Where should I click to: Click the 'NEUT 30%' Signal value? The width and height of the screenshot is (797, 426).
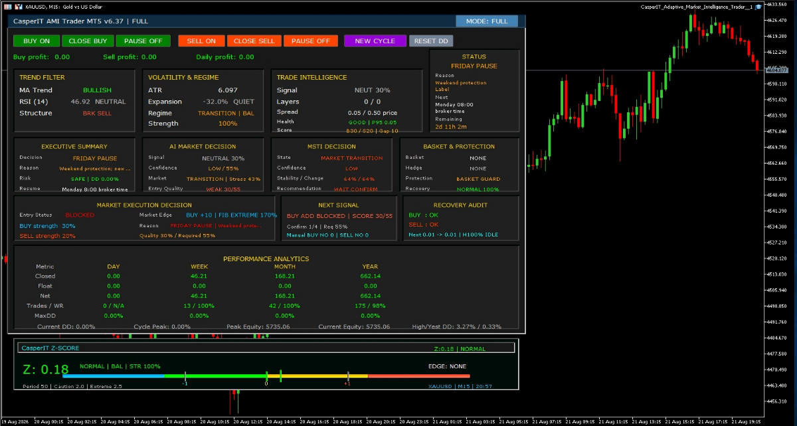pos(372,90)
